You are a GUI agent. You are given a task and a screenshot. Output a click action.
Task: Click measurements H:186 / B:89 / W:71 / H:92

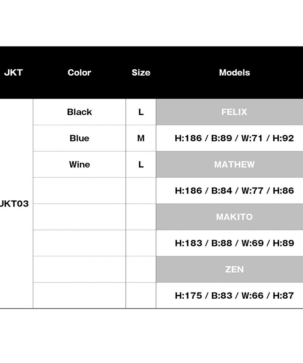coord(234,138)
